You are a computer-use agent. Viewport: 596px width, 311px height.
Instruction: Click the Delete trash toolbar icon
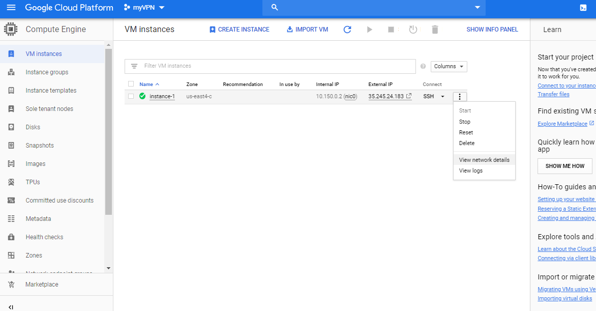click(x=435, y=30)
